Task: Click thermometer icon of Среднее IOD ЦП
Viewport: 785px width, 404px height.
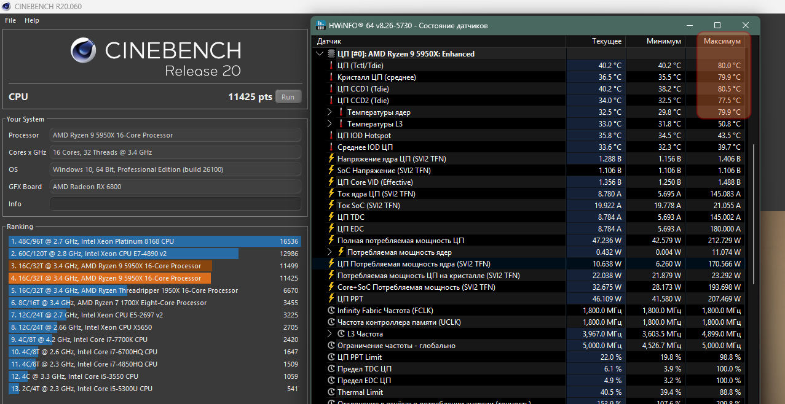Action: (x=331, y=147)
